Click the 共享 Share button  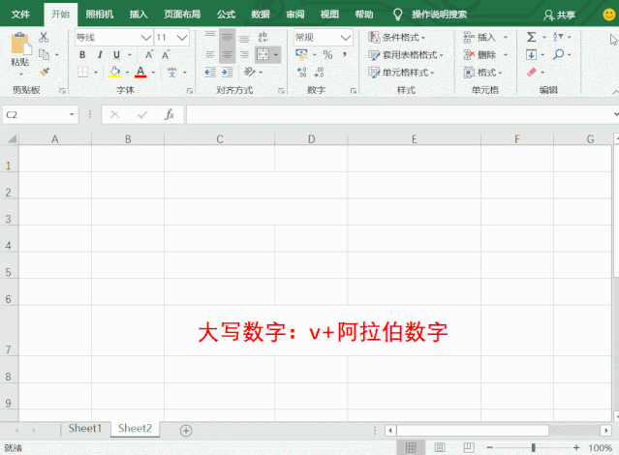point(559,15)
